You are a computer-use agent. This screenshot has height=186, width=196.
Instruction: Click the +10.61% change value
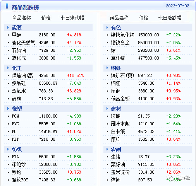(76, 75)
